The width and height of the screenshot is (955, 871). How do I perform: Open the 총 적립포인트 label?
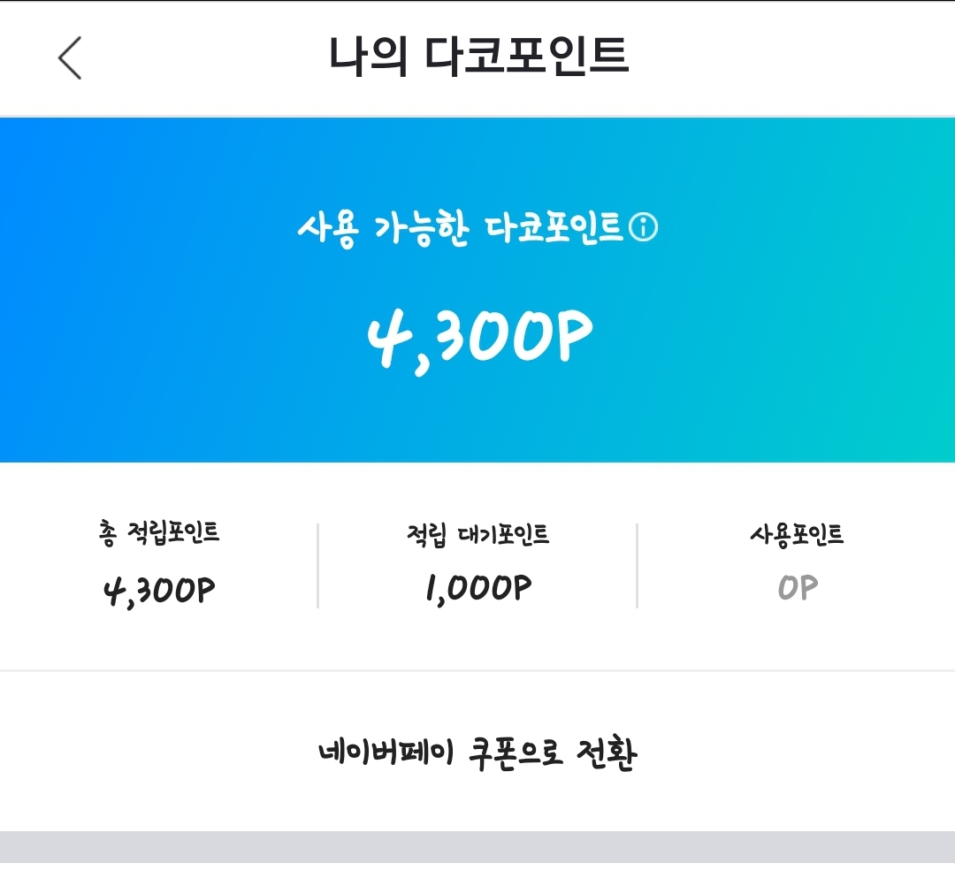point(159,533)
